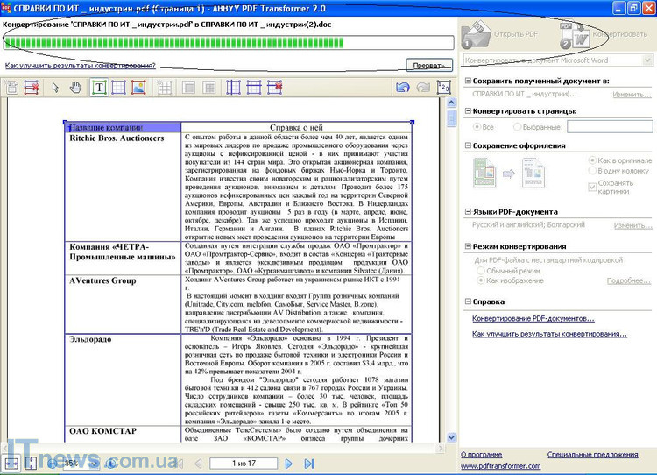Click the original layout preview thumbnail

(484, 172)
